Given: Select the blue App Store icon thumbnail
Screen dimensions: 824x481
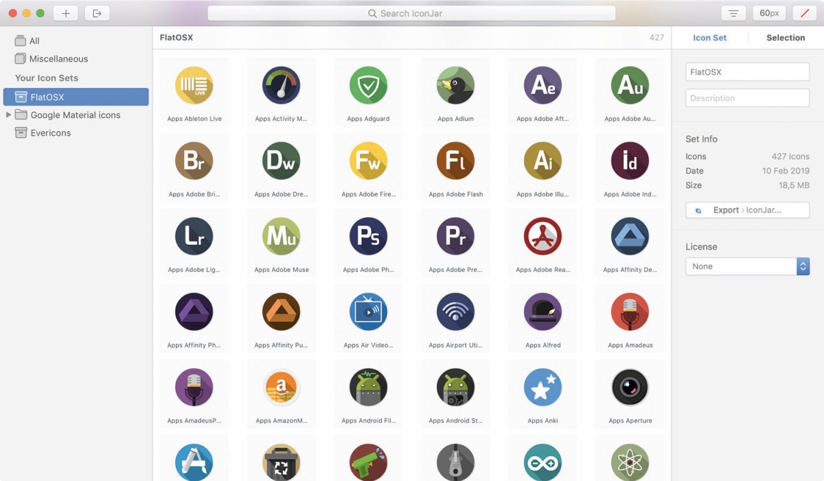Looking at the screenshot, I should tap(194, 462).
